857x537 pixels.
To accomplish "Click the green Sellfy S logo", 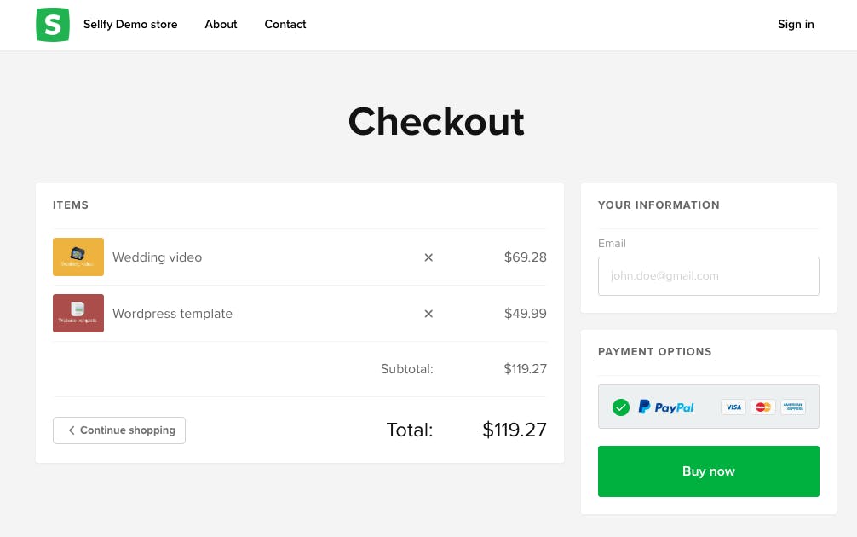I will pyautogui.click(x=53, y=25).
